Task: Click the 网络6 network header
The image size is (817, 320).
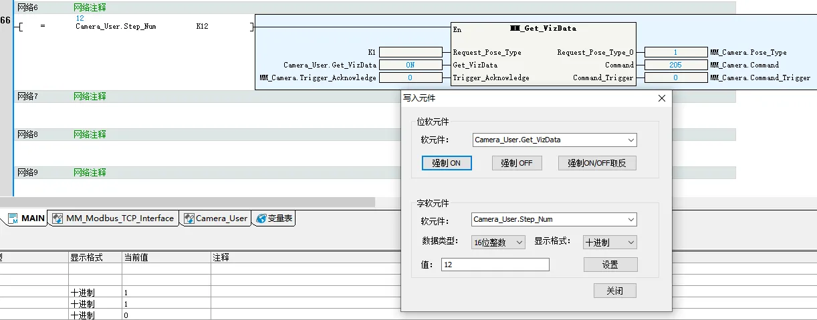Action: click(x=27, y=7)
